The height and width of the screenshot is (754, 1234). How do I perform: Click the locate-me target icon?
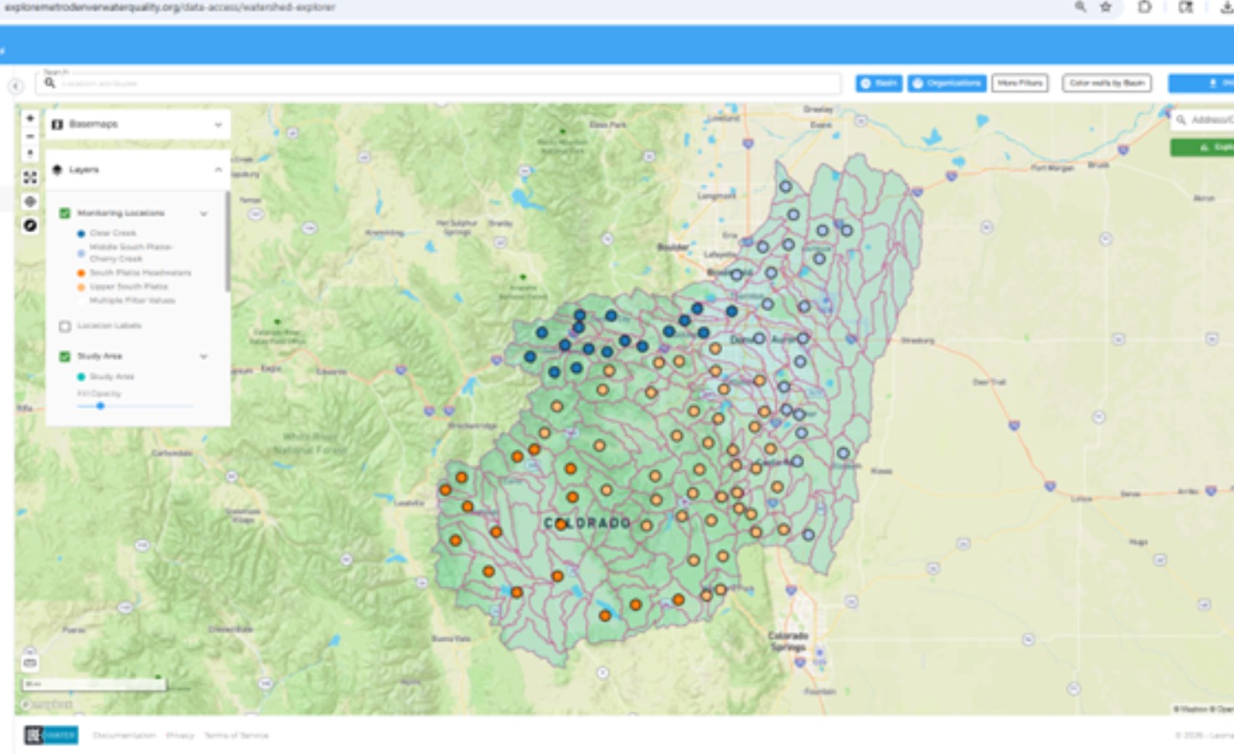pyautogui.click(x=30, y=202)
